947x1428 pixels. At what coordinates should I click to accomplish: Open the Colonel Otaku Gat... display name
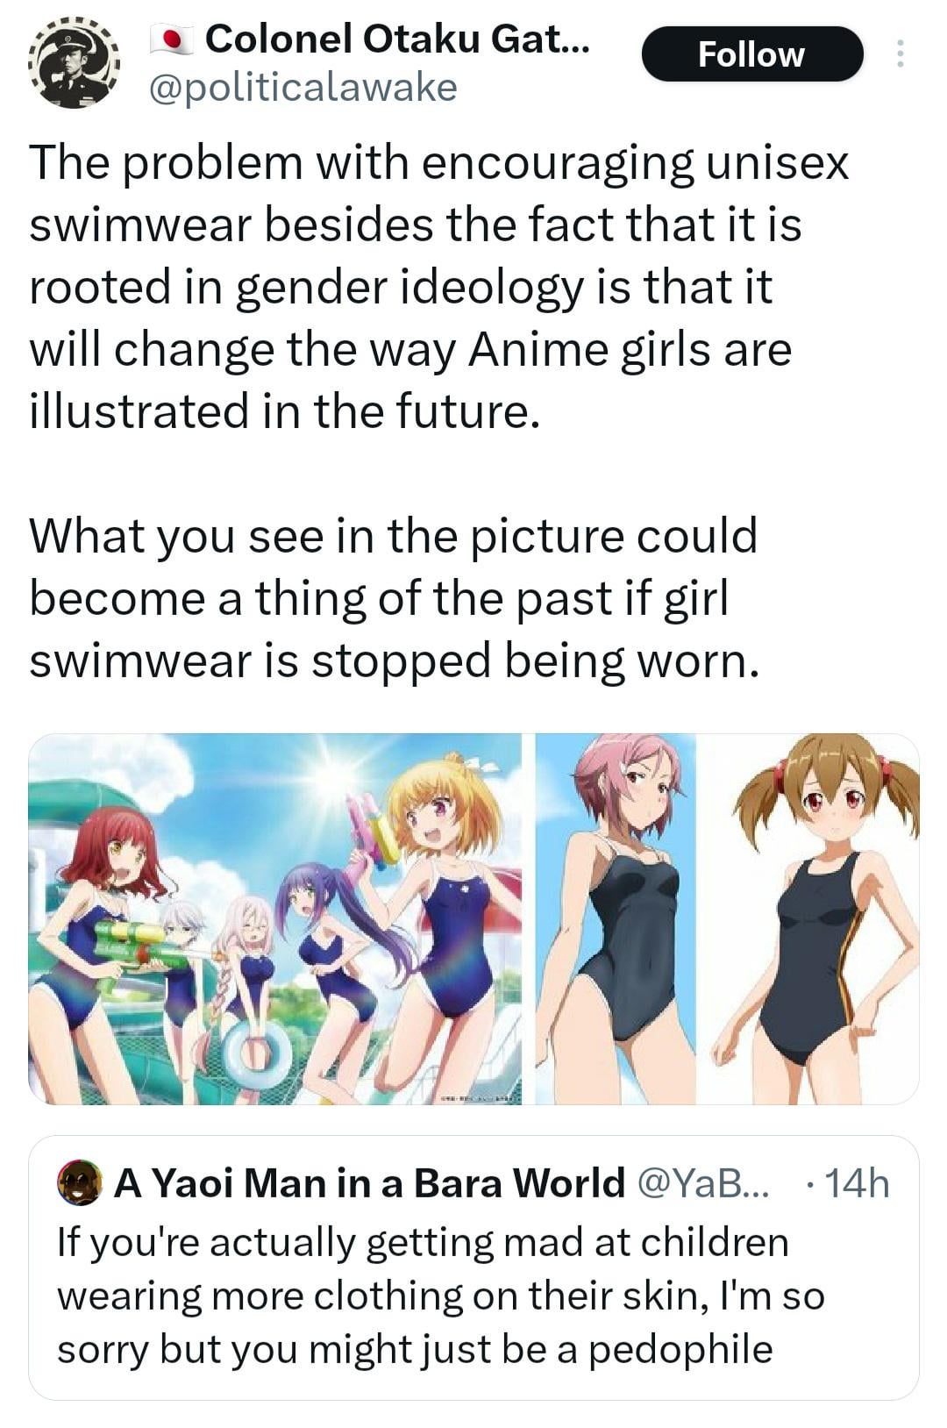click(x=397, y=39)
